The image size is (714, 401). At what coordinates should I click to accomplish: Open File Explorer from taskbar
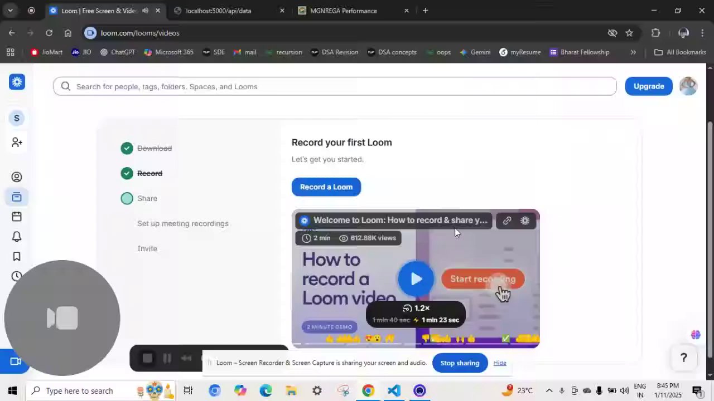(291, 390)
